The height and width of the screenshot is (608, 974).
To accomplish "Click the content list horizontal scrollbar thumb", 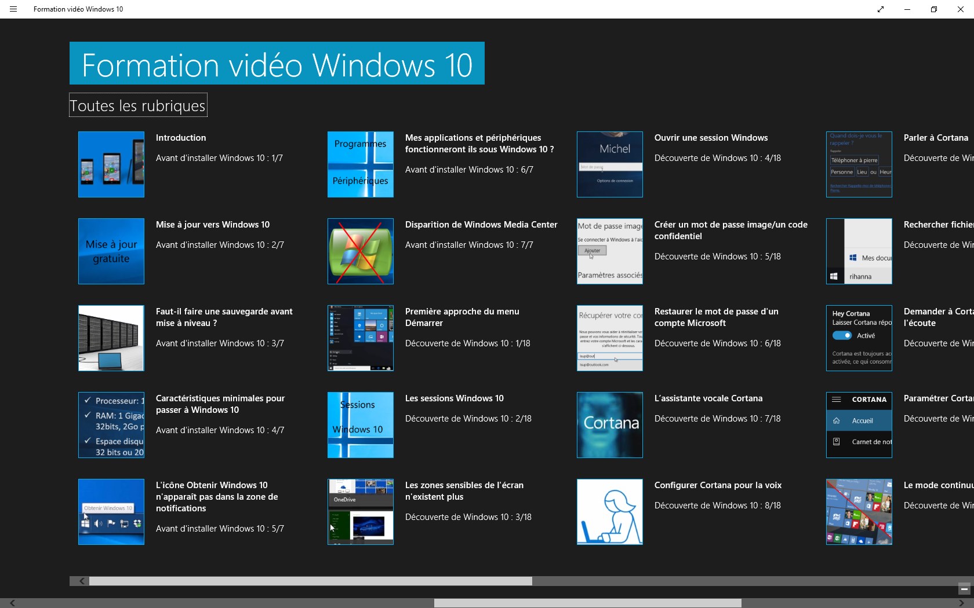I will (311, 581).
